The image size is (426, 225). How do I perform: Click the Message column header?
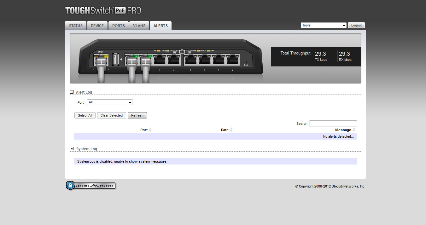tap(343, 130)
